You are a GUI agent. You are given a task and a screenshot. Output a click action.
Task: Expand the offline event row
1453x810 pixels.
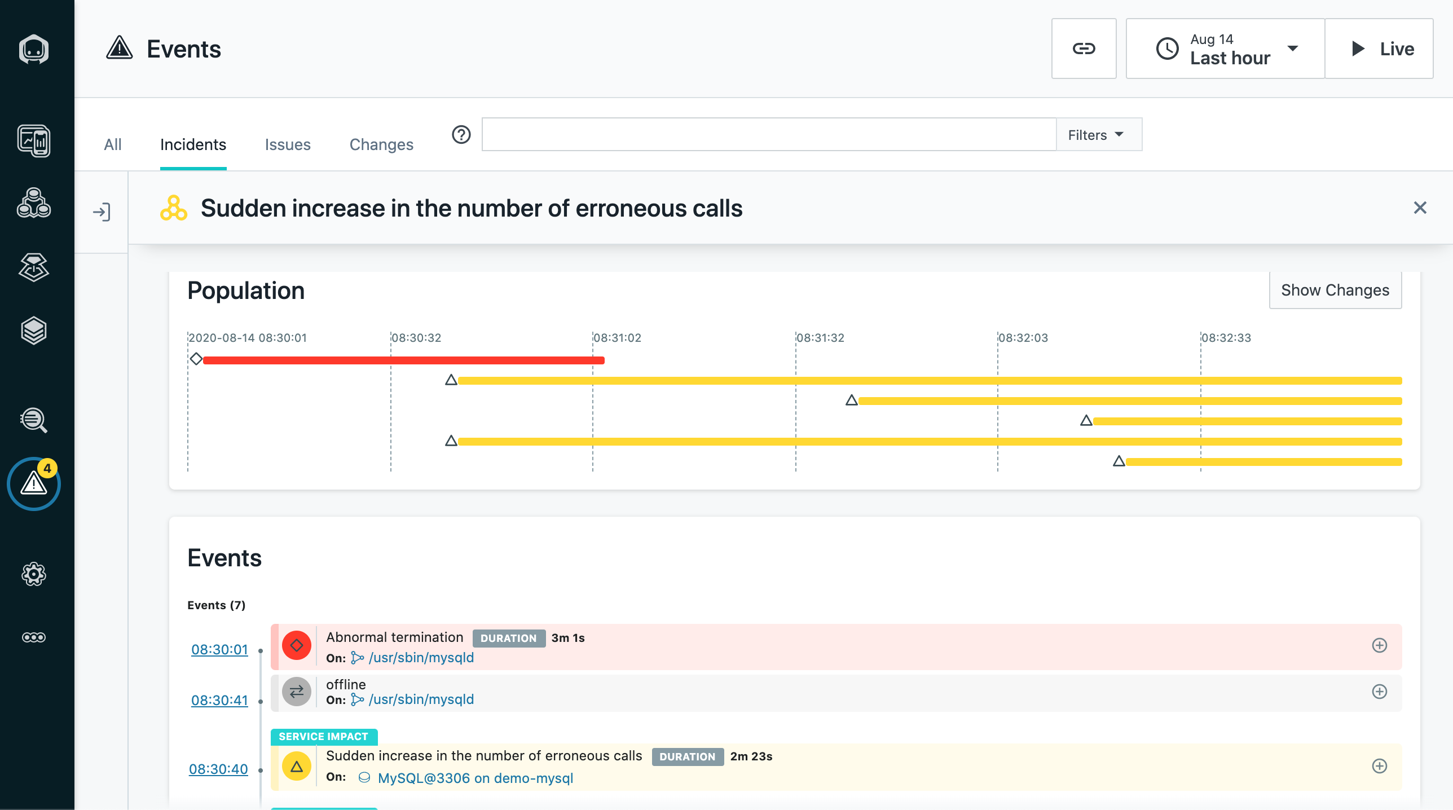[1380, 692]
